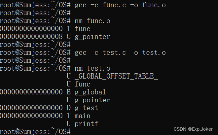Click the 0000000000000008 address value
Viewport: 218px width, 135px height.
(x=31, y=37)
